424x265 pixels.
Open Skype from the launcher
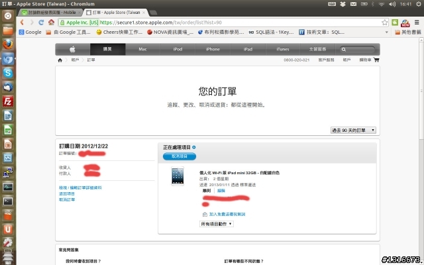[x=8, y=73]
